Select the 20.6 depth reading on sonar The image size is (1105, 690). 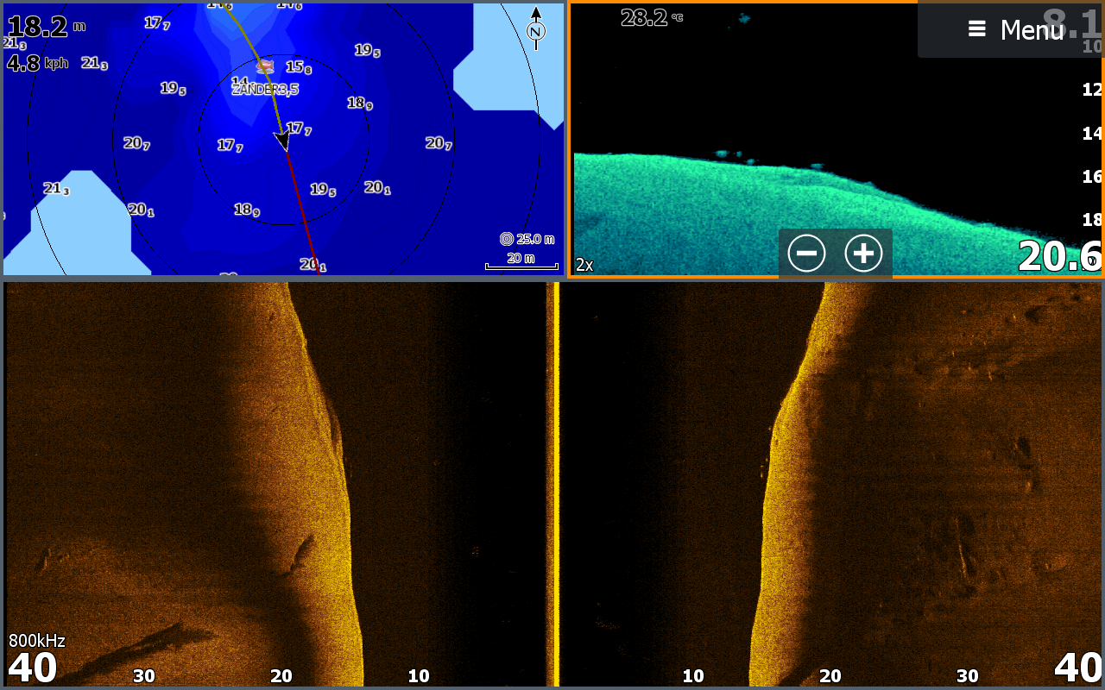[1058, 256]
